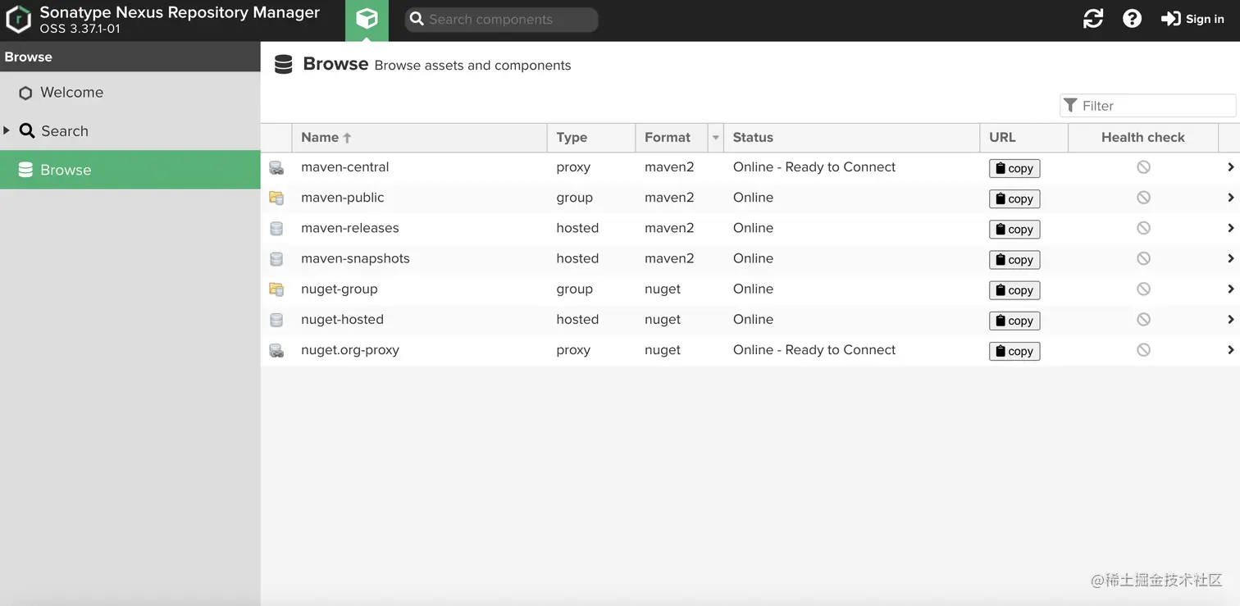This screenshot has width=1240, height=606.
Task: Expand the nuget.org-proxy row chevron
Action: click(1230, 350)
